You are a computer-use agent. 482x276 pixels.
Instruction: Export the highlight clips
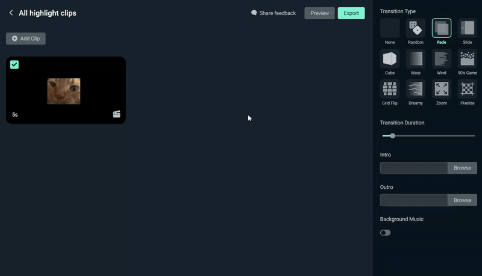tap(351, 13)
